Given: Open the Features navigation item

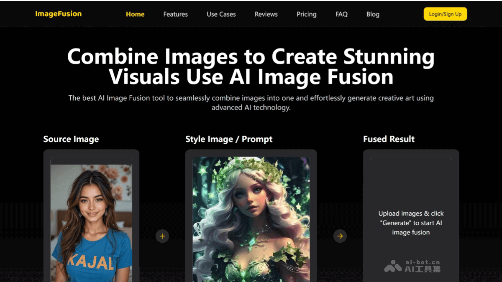Looking at the screenshot, I should click(x=175, y=14).
